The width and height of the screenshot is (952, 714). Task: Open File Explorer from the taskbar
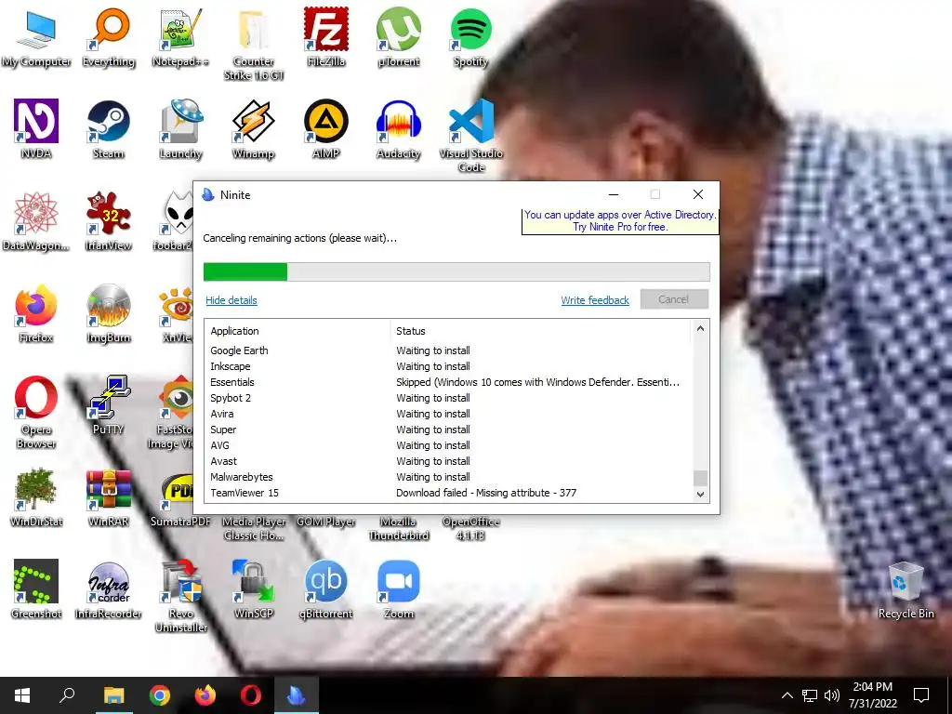click(113, 695)
